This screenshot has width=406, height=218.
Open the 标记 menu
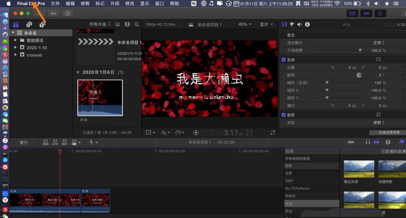tap(100, 3)
